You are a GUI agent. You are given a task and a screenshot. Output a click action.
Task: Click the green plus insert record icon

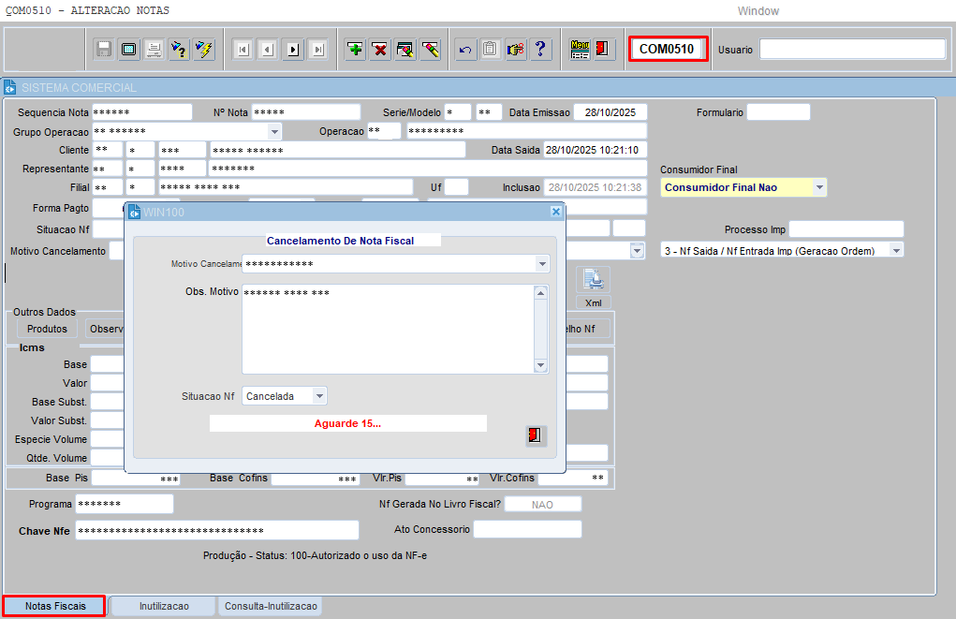pos(355,50)
